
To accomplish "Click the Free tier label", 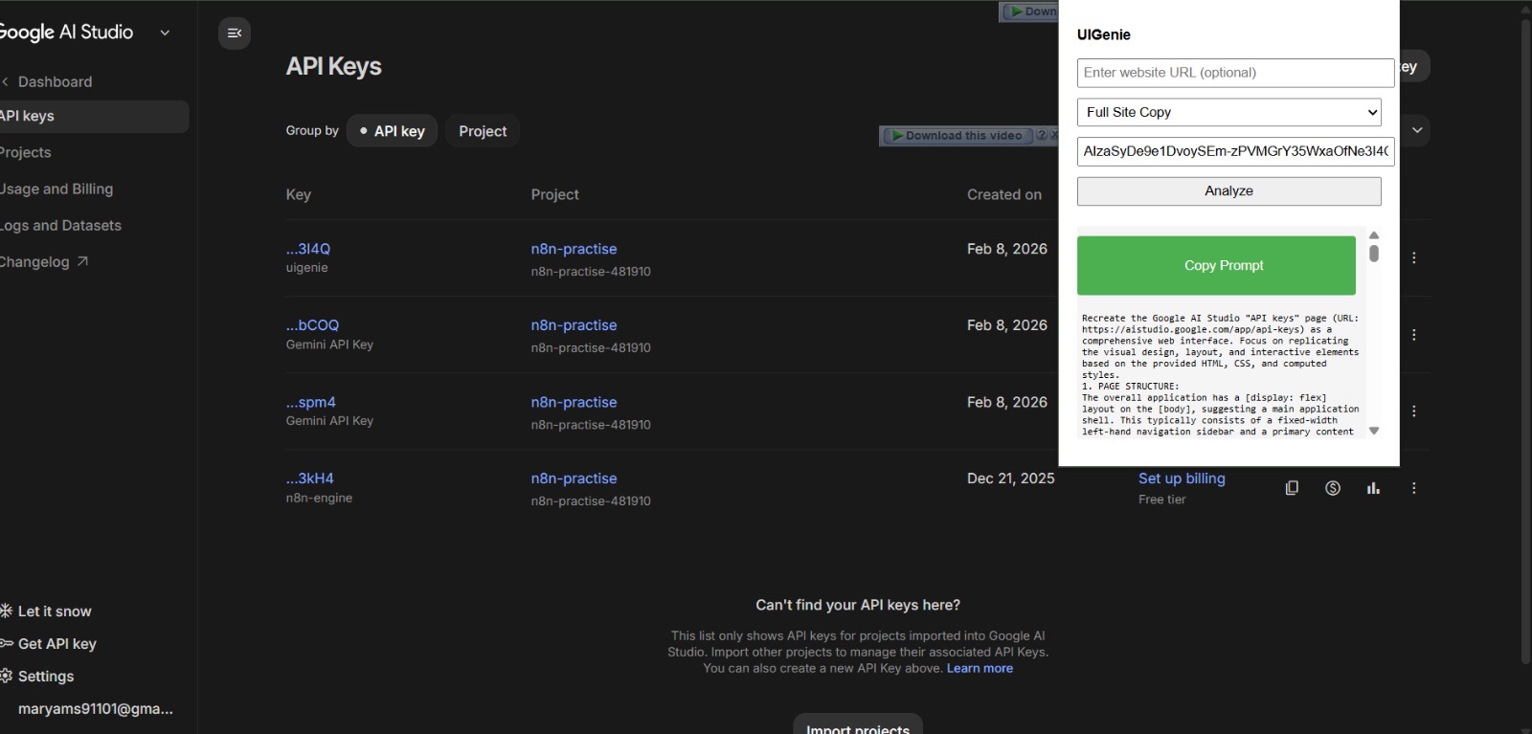I will [1162, 500].
